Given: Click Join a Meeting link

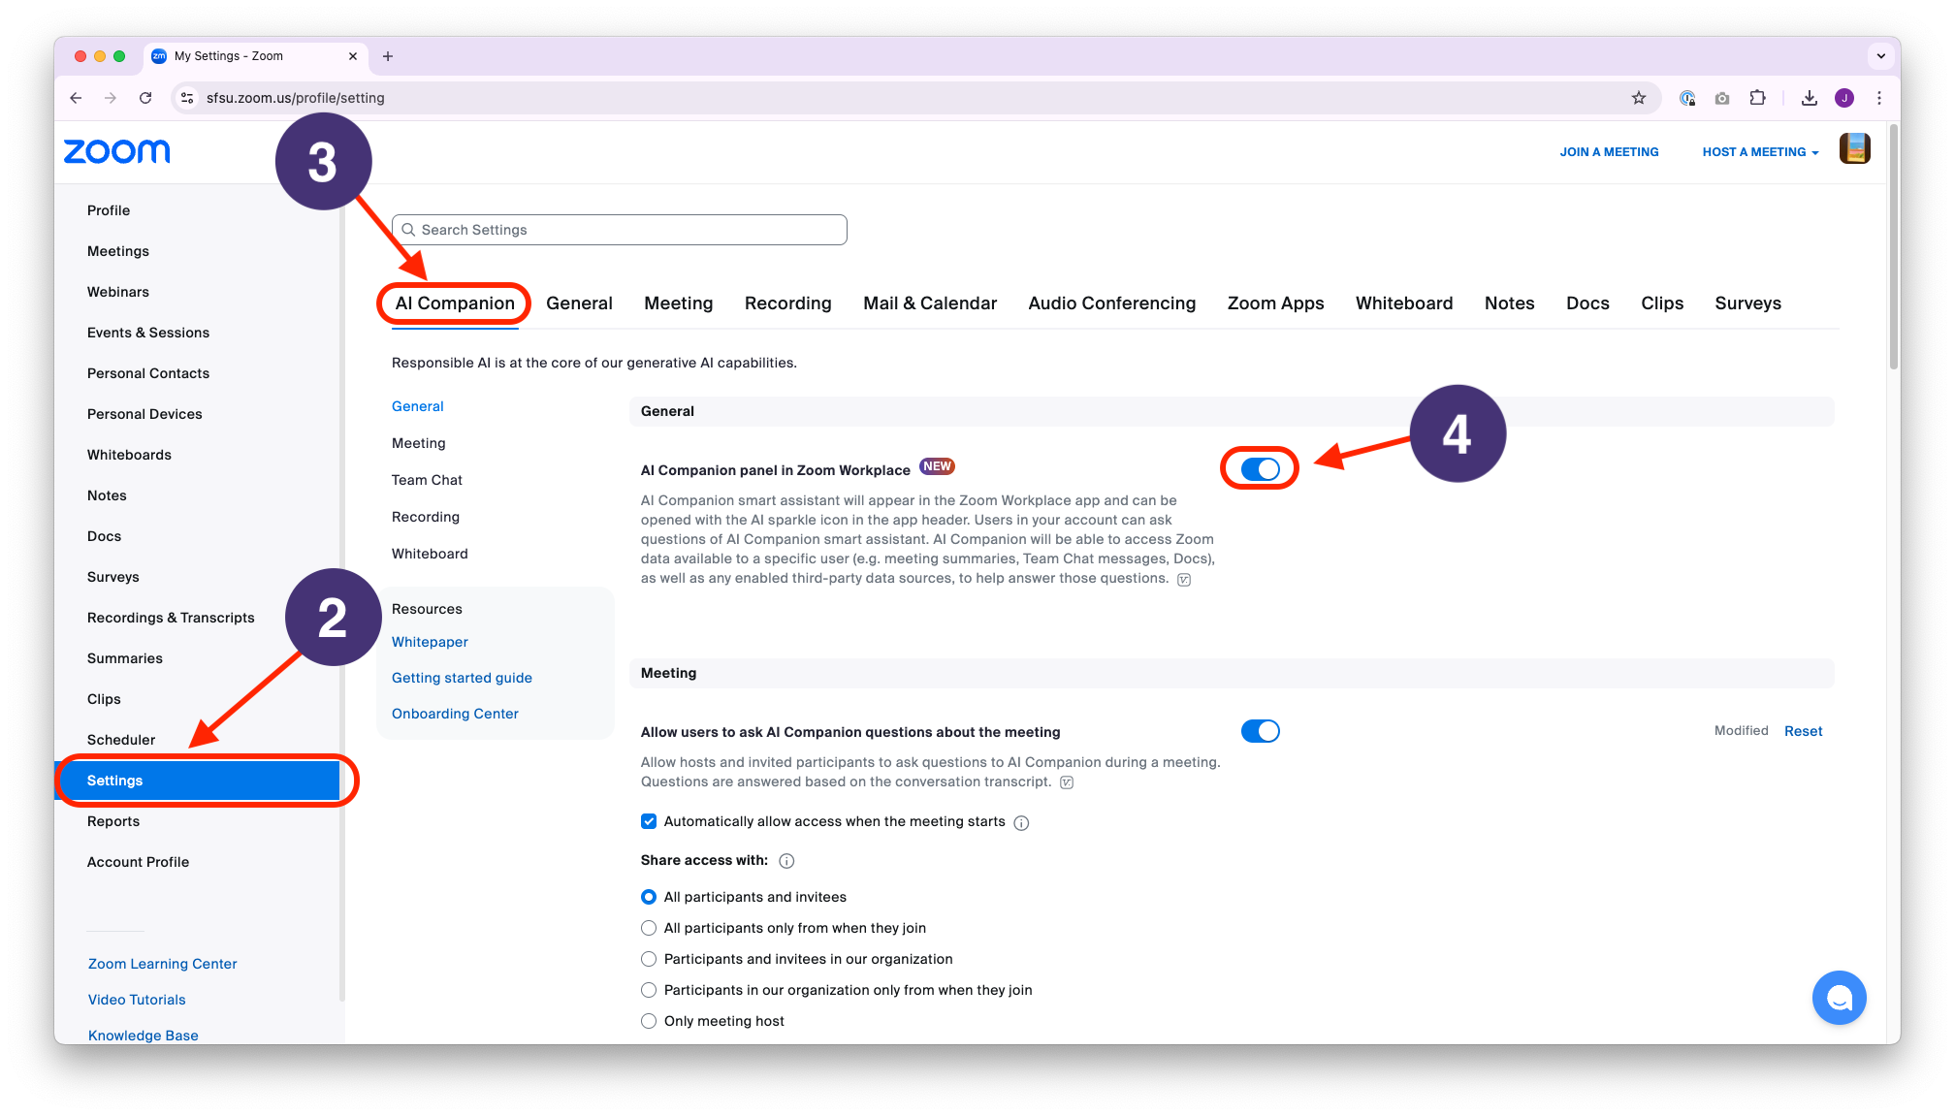Looking at the screenshot, I should point(1610,152).
